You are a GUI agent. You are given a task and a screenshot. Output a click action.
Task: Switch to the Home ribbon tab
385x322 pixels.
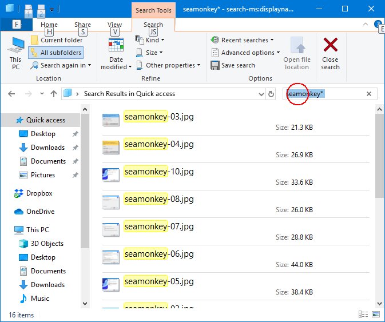[x=49, y=25]
